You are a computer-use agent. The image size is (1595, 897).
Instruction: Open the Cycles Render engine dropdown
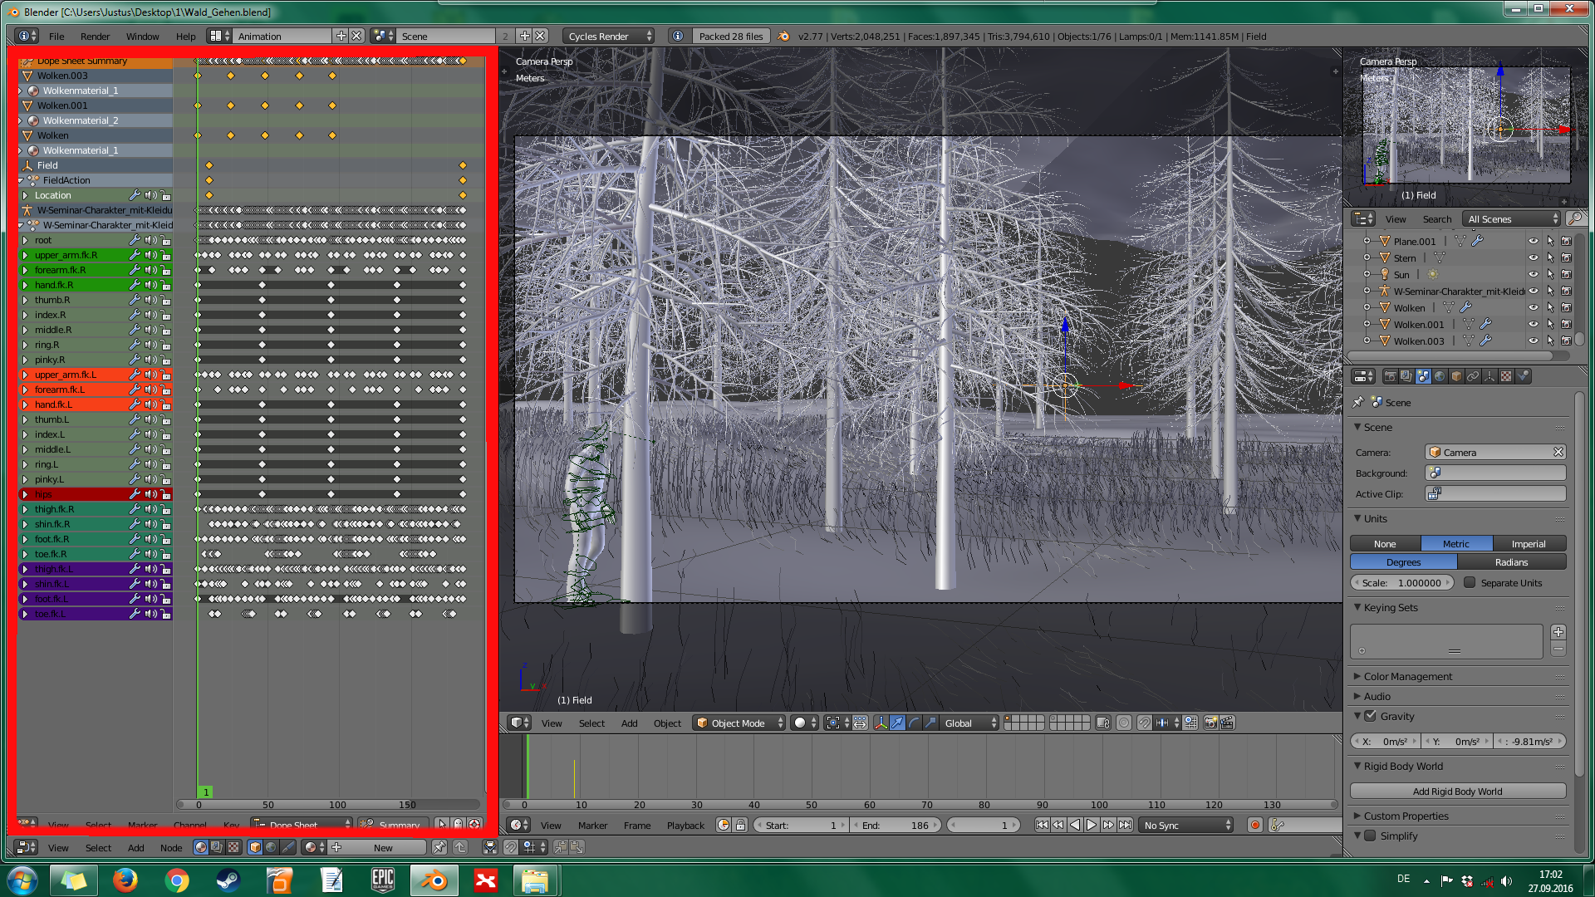click(x=609, y=36)
